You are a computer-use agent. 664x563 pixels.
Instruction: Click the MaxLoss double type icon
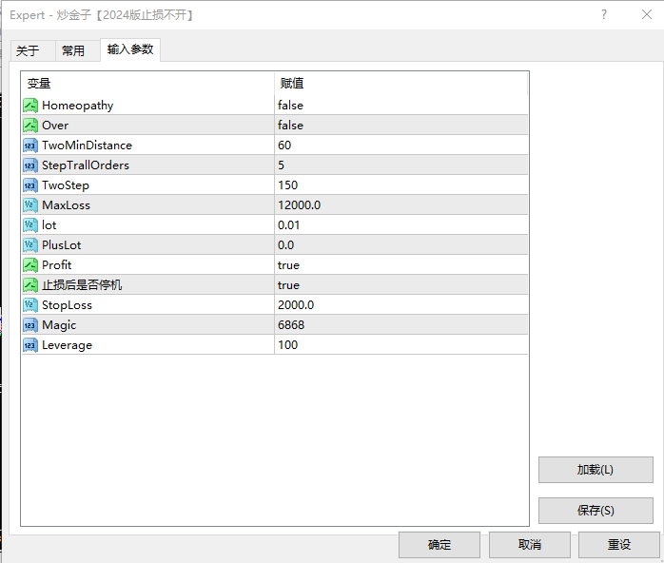coord(30,204)
